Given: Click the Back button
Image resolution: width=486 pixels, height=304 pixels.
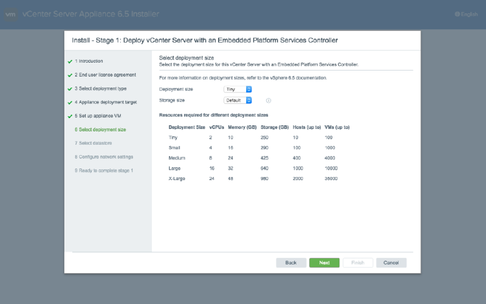Looking at the screenshot, I should point(291,263).
